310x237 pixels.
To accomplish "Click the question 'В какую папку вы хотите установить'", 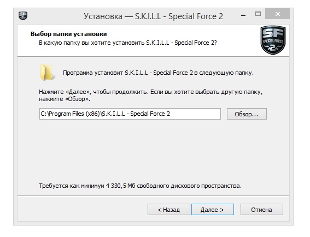I will 92,43.
